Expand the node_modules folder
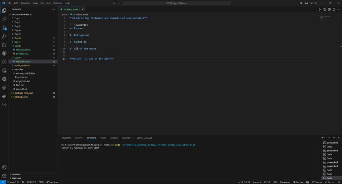 pyautogui.click(x=33, y=65)
